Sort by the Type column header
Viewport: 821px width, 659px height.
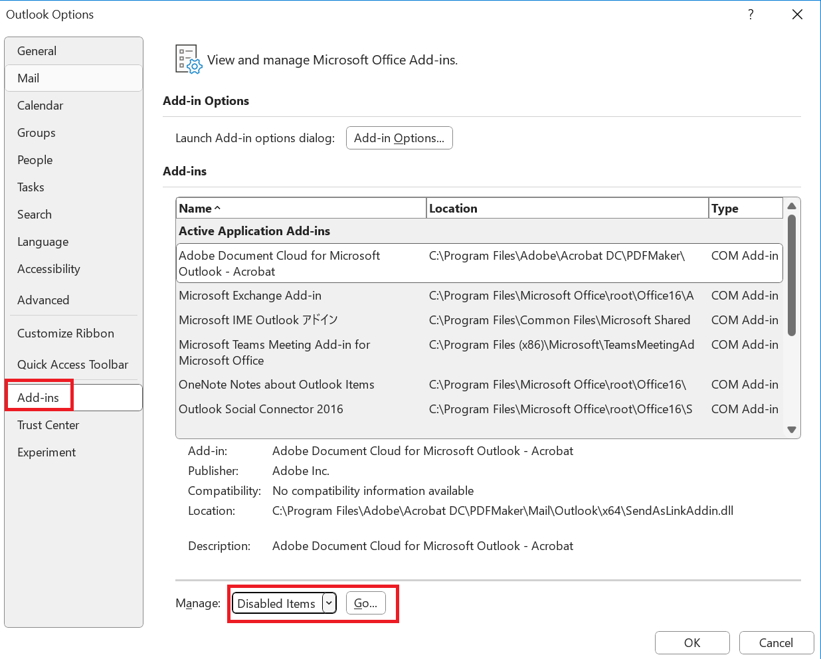click(745, 208)
